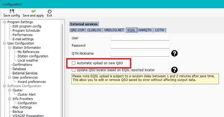
Task: Switch to the HAMQTH tab
Action: [145, 30]
